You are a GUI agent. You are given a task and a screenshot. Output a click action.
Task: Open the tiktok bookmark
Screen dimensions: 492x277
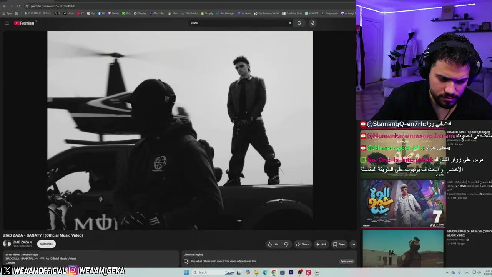point(69,13)
